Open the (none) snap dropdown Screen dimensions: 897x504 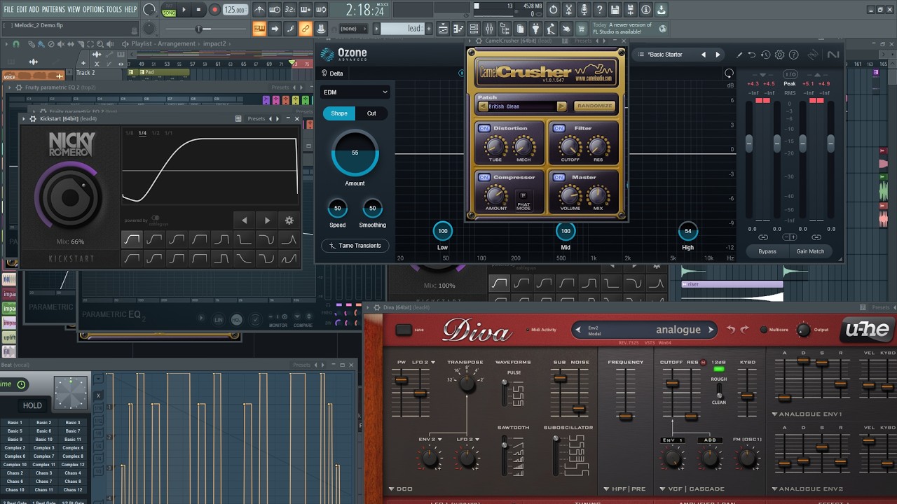pos(353,29)
